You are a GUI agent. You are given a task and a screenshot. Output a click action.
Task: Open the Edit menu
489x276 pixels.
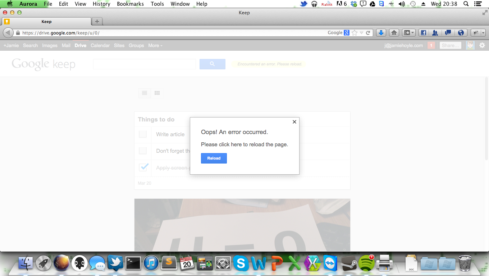(64, 4)
